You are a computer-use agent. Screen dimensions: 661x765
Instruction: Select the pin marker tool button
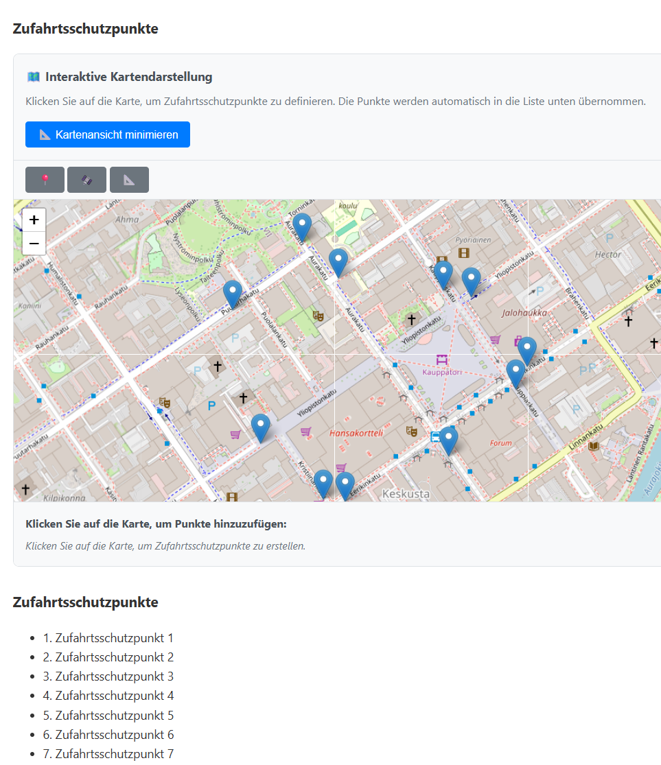coord(45,180)
